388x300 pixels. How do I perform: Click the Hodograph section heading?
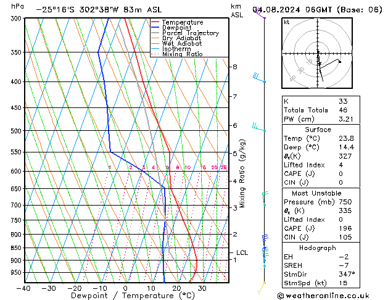tap(318, 248)
